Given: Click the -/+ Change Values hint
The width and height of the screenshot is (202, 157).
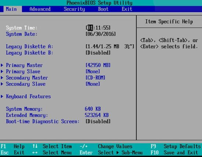Looking at the screenshot, I should pos(106,146).
